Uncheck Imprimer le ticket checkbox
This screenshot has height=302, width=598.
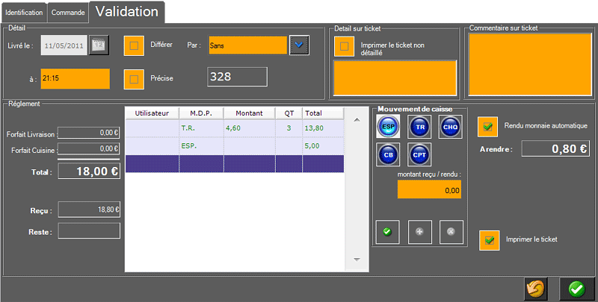[490, 240]
